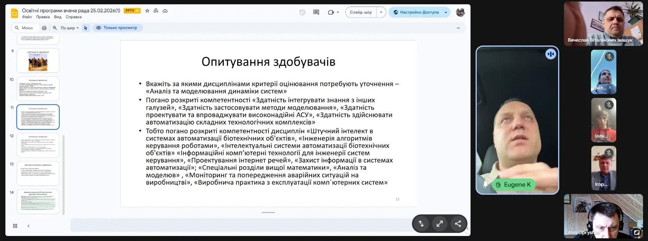
Task: Click muted mic icon on Ілля... tile
Action: point(609,104)
